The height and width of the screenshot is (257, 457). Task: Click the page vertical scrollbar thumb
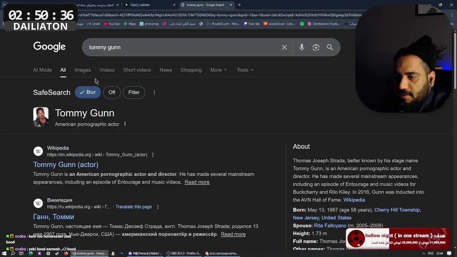pyautogui.click(x=455, y=61)
